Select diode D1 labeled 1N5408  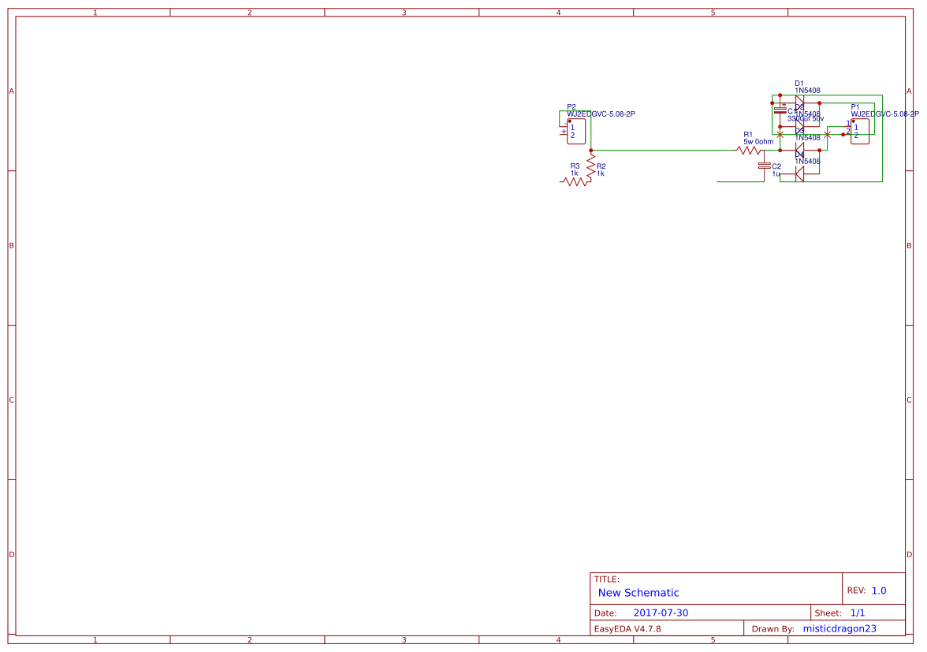tap(799, 99)
